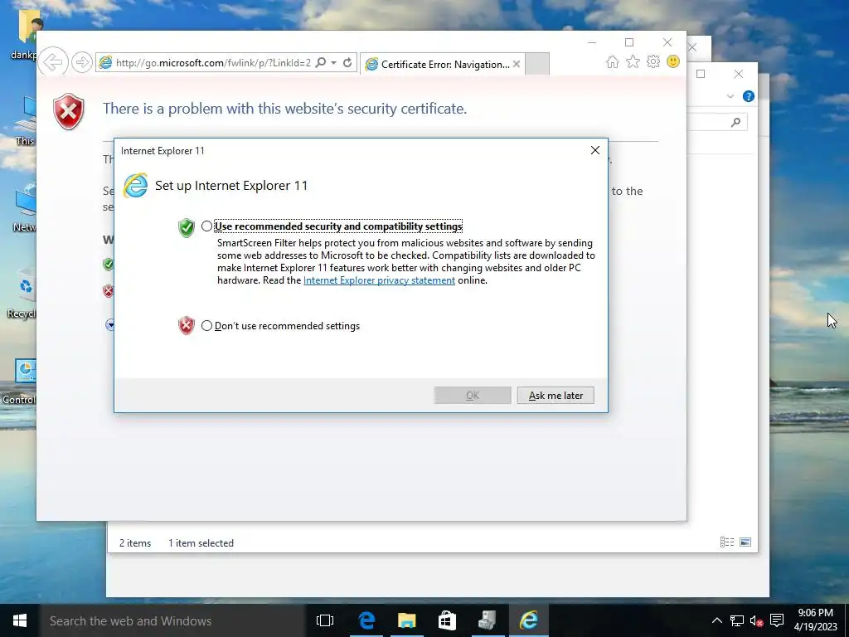Click the Internet Explorer taskbar icon
This screenshot has height=637, width=849.
tap(528, 620)
